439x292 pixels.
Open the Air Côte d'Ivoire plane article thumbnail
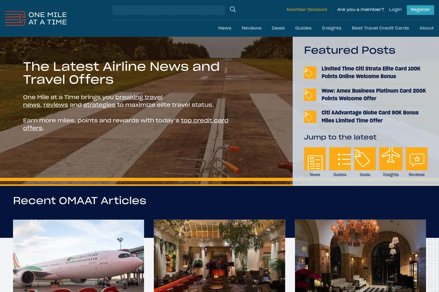pyautogui.click(x=78, y=256)
